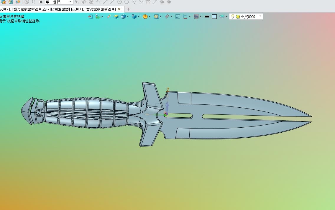Click the orange faceted mesh analysis icon
This screenshot has width=335, height=210.
point(145,16)
